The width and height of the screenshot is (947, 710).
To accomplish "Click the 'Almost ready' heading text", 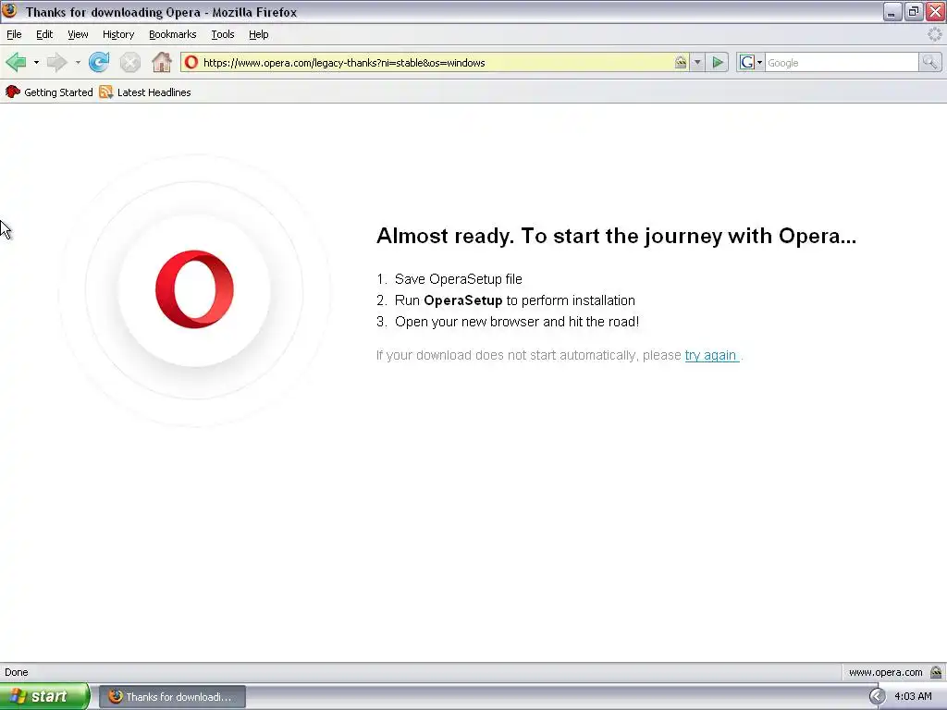I will click(x=616, y=236).
